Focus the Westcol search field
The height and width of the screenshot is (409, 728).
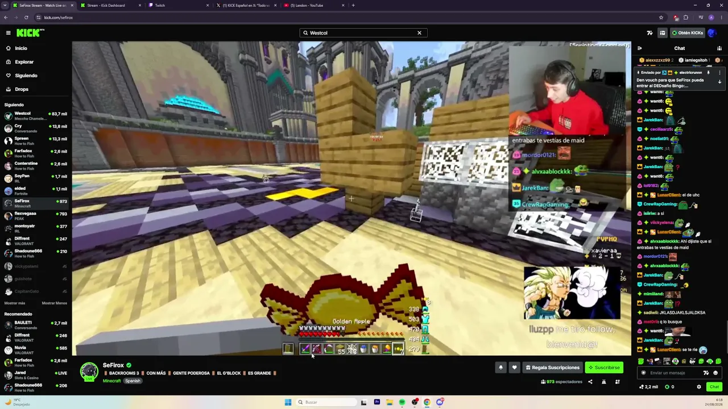pyautogui.click(x=363, y=33)
